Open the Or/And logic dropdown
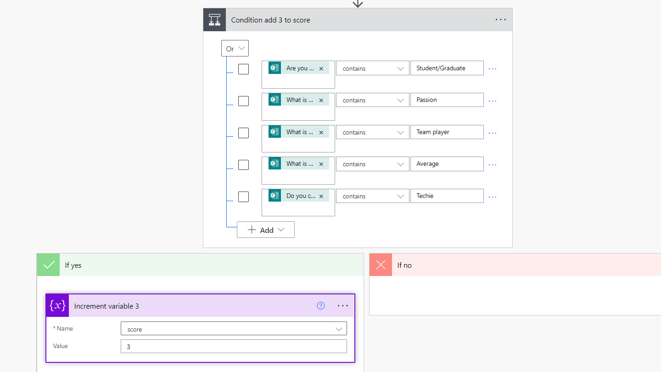 [235, 48]
